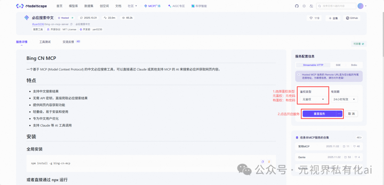Click the 搜索工具 tag
Viewport: 384px width, 185px height.
tap(38, 29)
